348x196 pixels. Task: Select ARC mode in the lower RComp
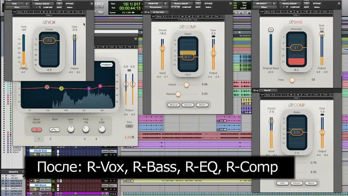tap(283, 183)
